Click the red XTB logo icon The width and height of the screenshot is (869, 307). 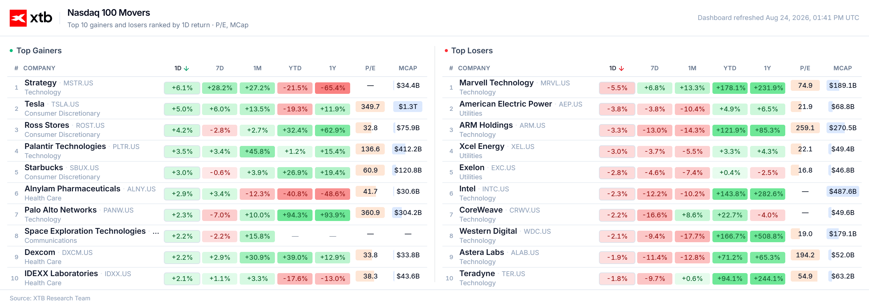18,18
